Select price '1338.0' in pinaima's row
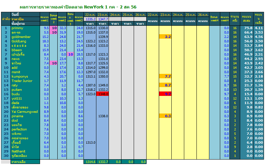Image resolution: width=265 pixels, height=165 pixels. click(x=102, y=116)
